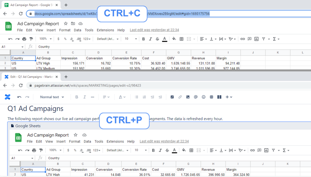Insert a bullet list in Confluence
The height and width of the screenshot is (177, 311).
(x=136, y=97)
